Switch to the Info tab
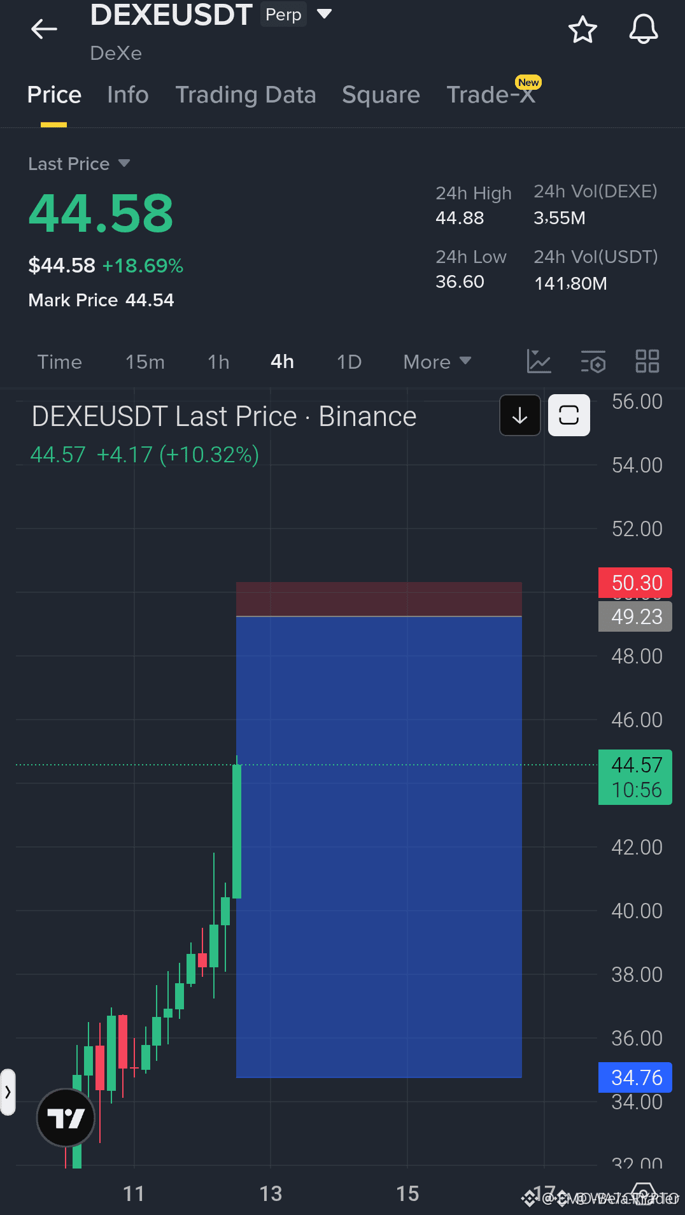685x1215 pixels. (x=128, y=95)
